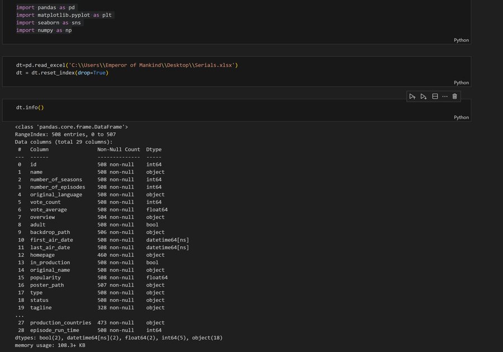
Task: Select the vote_average row in output
Action: tap(48, 210)
